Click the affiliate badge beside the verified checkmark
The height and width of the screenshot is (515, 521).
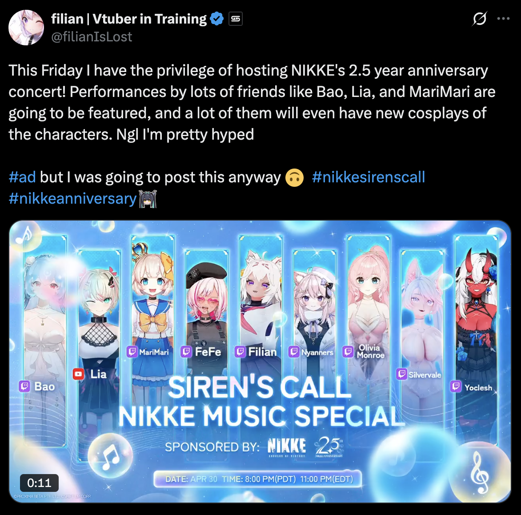tap(236, 19)
